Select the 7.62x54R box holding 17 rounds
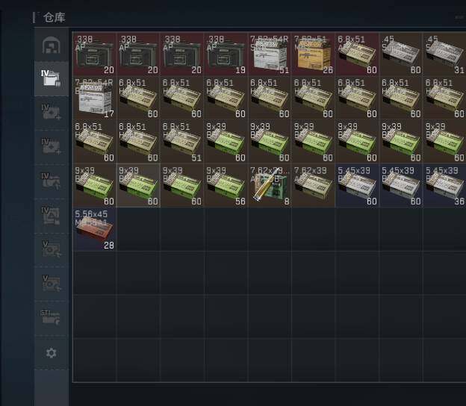Screen dimensions: 466x406 coord(95,98)
